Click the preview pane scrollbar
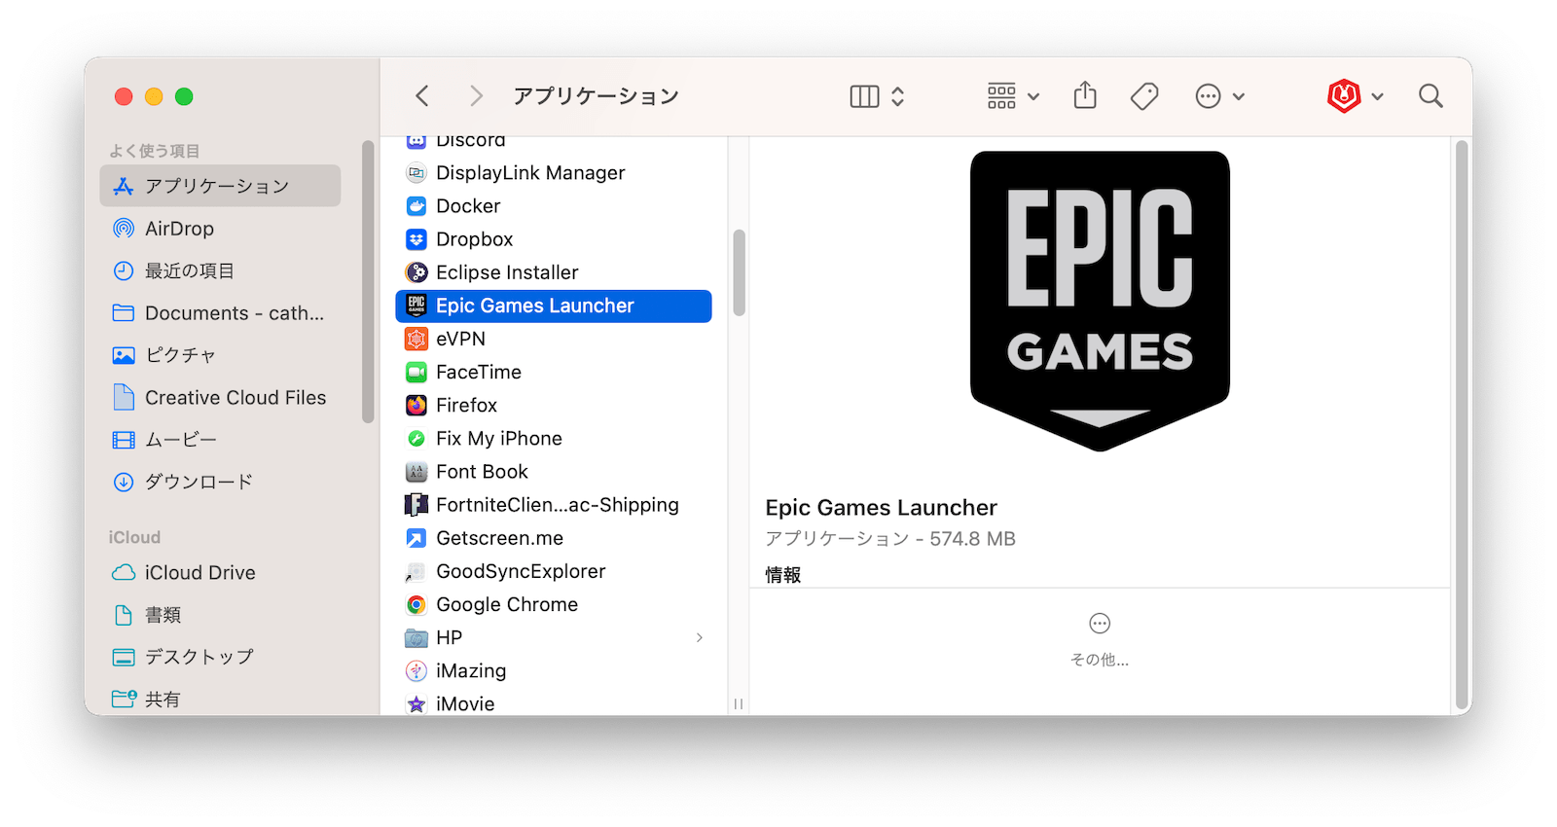 (x=1462, y=425)
